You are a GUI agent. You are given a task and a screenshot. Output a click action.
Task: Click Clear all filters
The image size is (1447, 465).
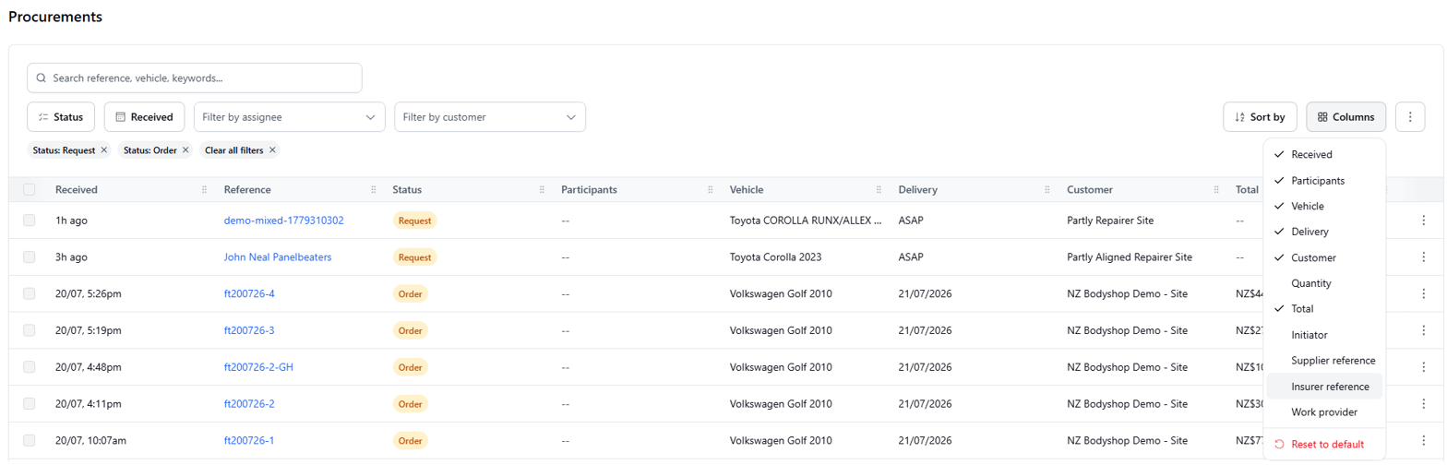tap(233, 150)
